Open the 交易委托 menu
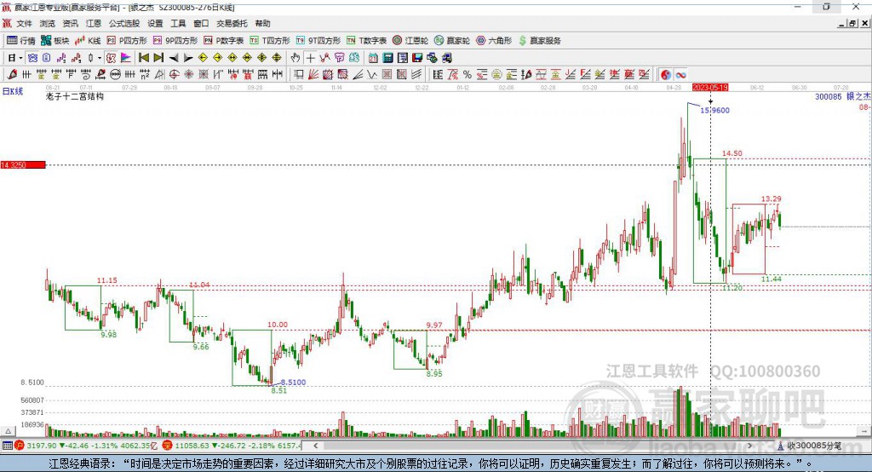 pyautogui.click(x=232, y=23)
